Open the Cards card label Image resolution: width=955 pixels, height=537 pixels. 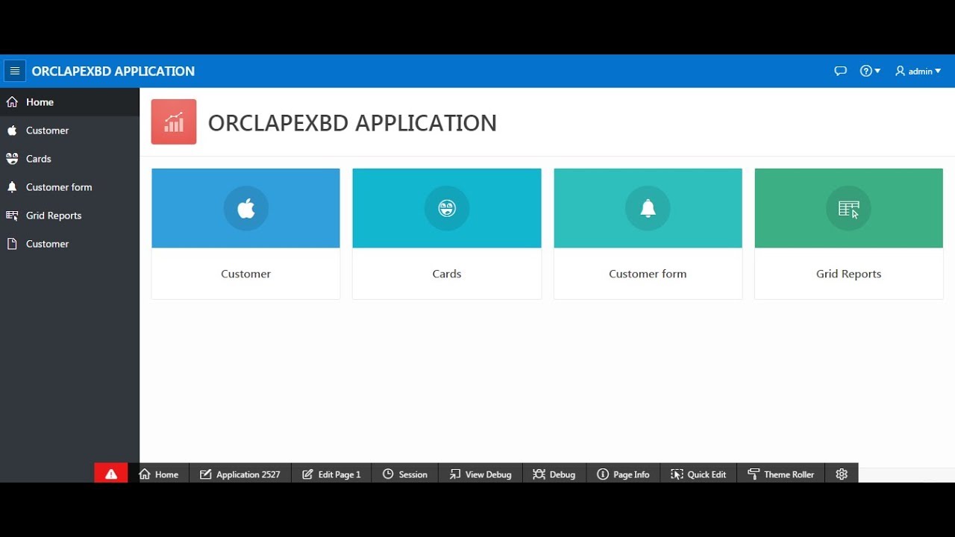click(x=447, y=274)
